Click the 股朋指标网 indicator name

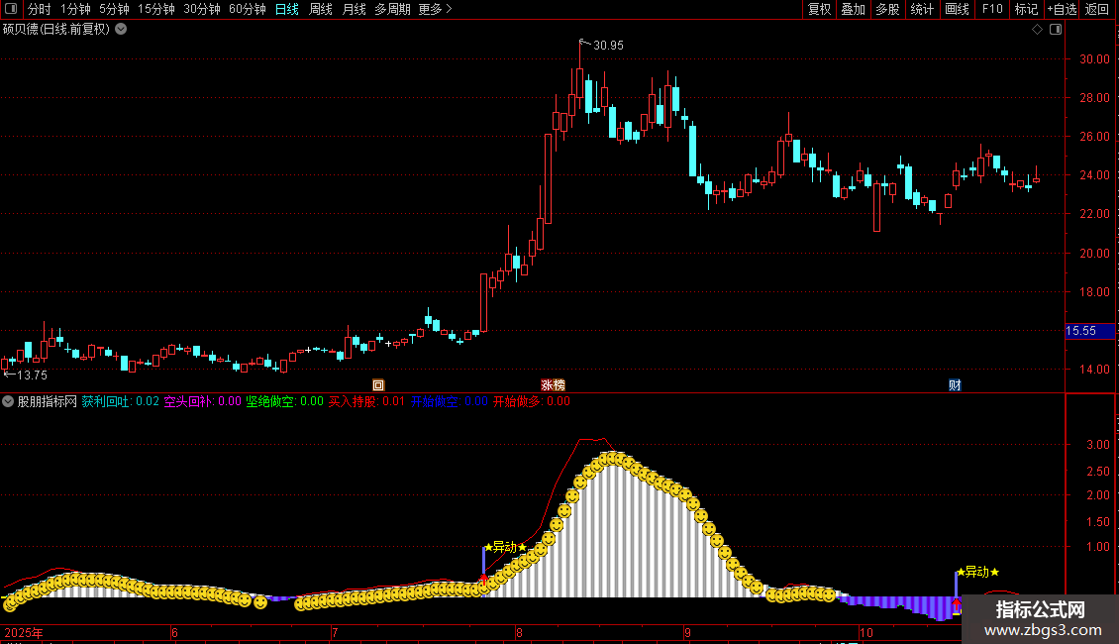pyautogui.click(x=48, y=402)
